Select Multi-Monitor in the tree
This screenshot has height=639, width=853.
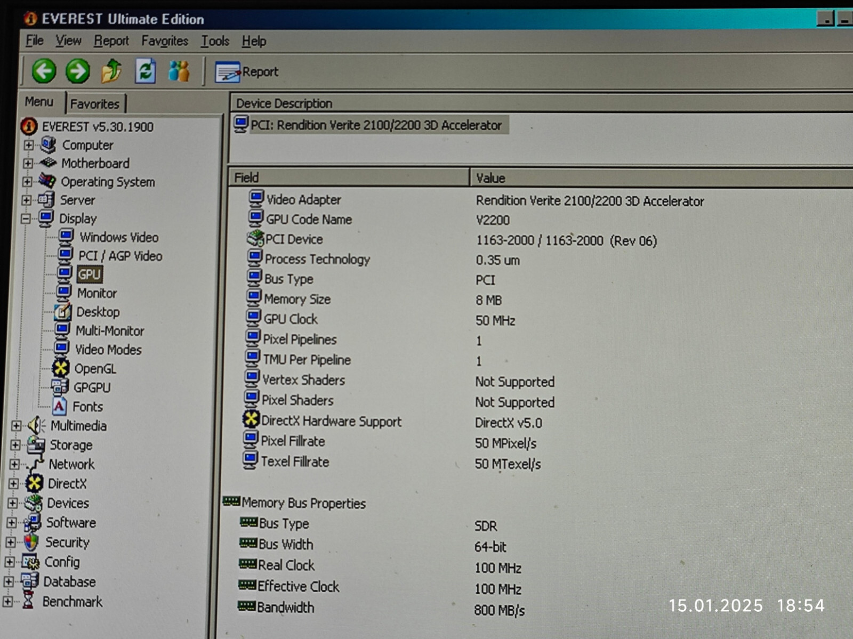[x=110, y=331]
